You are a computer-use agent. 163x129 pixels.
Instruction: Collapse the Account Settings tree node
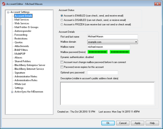coord(8,12)
